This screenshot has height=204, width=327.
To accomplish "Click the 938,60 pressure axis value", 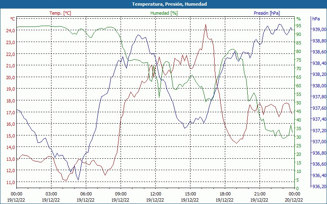I will point(319,52).
